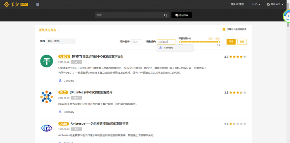Screen dimensions: 290x143
Task: Click the date 2018-09-28
Action: (x=64, y=129)
